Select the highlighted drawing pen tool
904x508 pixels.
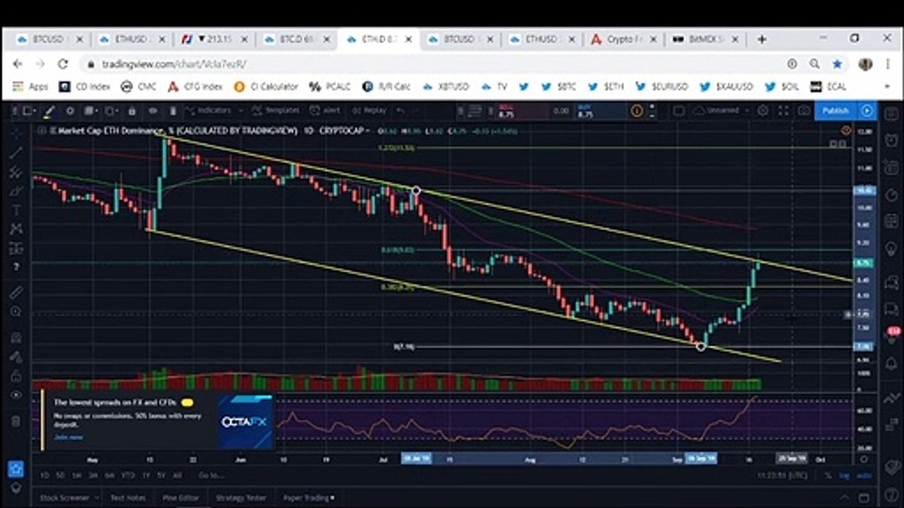49,111
